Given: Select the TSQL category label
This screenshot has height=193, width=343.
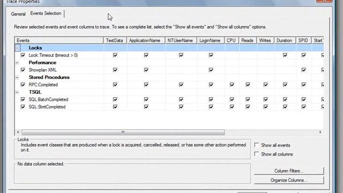Looking at the screenshot, I should click(35, 92).
